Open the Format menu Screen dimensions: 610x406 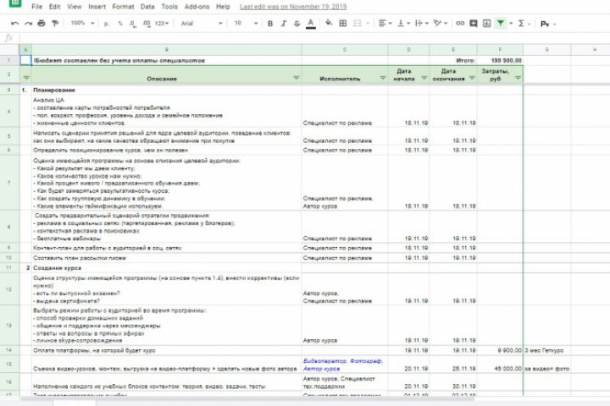pyautogui.click(x=123, y=7)
